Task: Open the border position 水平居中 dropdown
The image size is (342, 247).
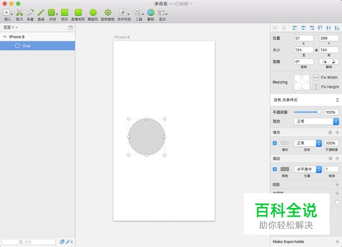Action: [308, 169]
